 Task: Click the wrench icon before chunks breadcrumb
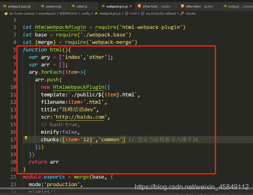pyautogui.click(x=182, y=13)
